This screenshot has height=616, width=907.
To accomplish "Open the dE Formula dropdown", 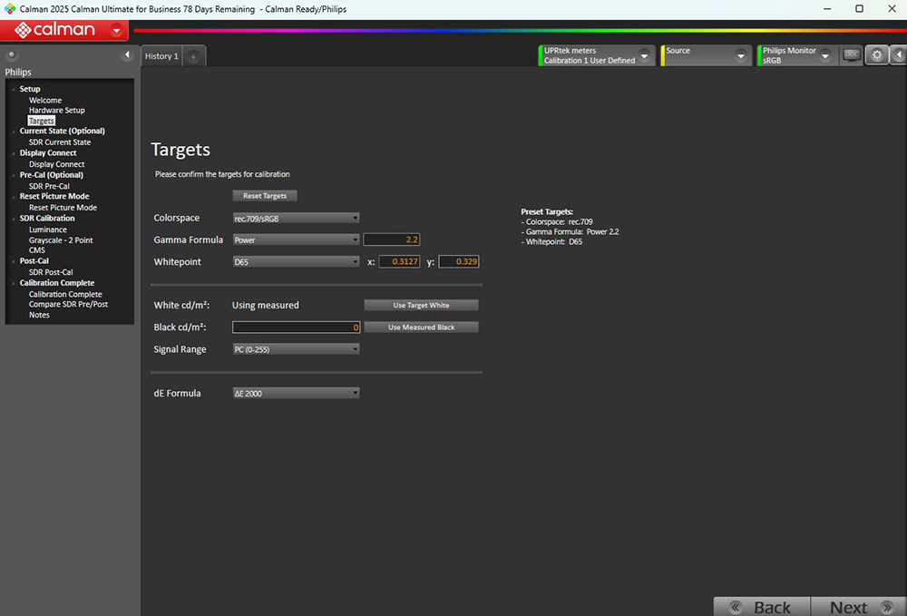I will pos(296,394).
